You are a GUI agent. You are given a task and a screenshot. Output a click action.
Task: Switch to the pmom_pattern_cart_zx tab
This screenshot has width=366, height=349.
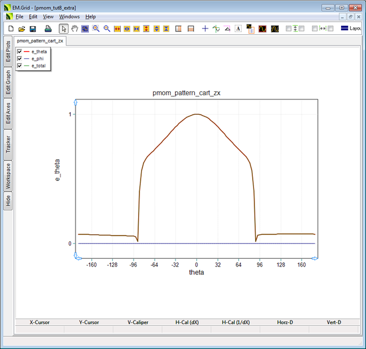[x=40, y=41]
